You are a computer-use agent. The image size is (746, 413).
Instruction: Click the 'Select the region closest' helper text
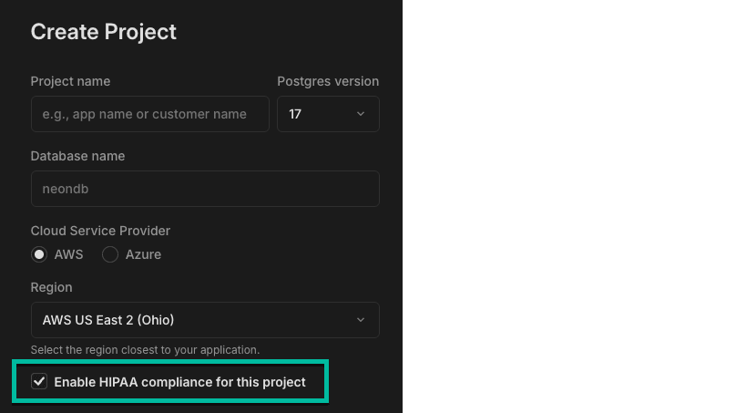point(145,350)
